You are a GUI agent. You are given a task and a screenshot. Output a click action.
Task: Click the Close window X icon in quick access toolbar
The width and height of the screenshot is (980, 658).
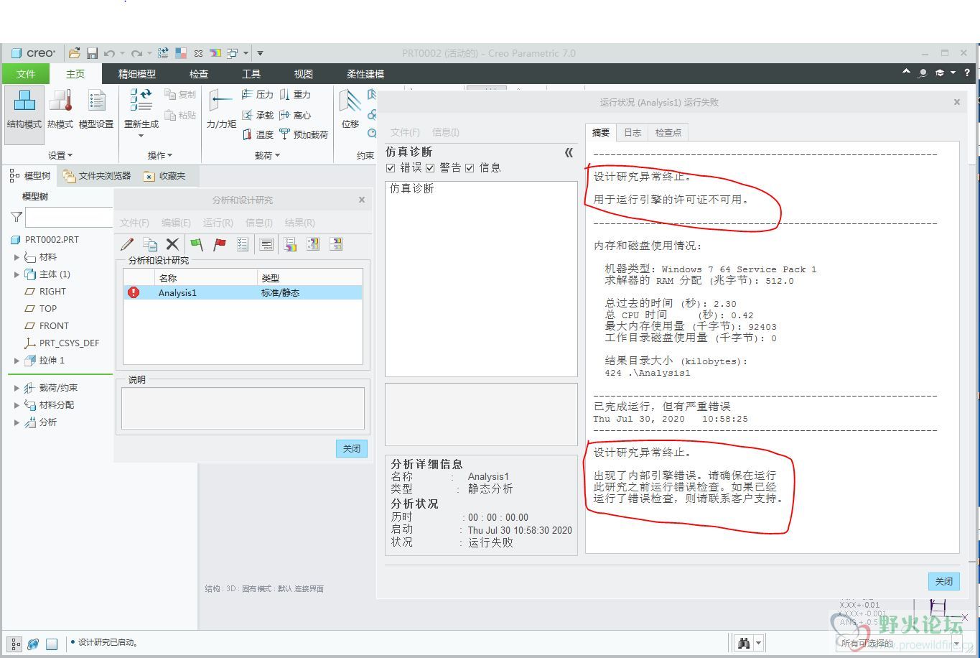click(x=198, y=53)
